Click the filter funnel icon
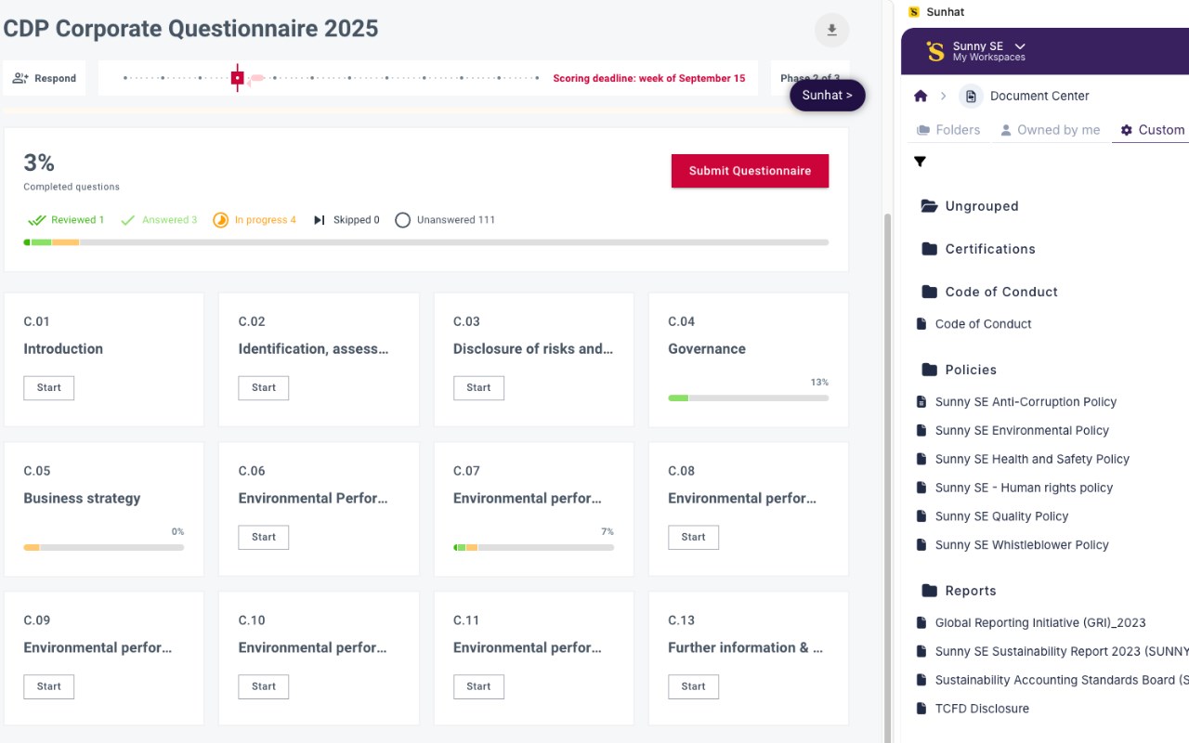Screen dimensions: 1189x743 coord(920,162)
